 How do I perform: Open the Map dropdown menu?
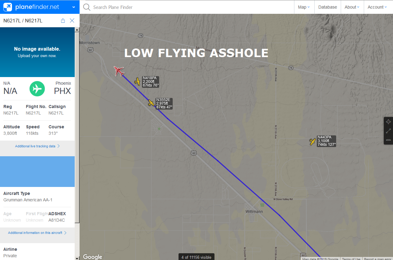[304, 7]
